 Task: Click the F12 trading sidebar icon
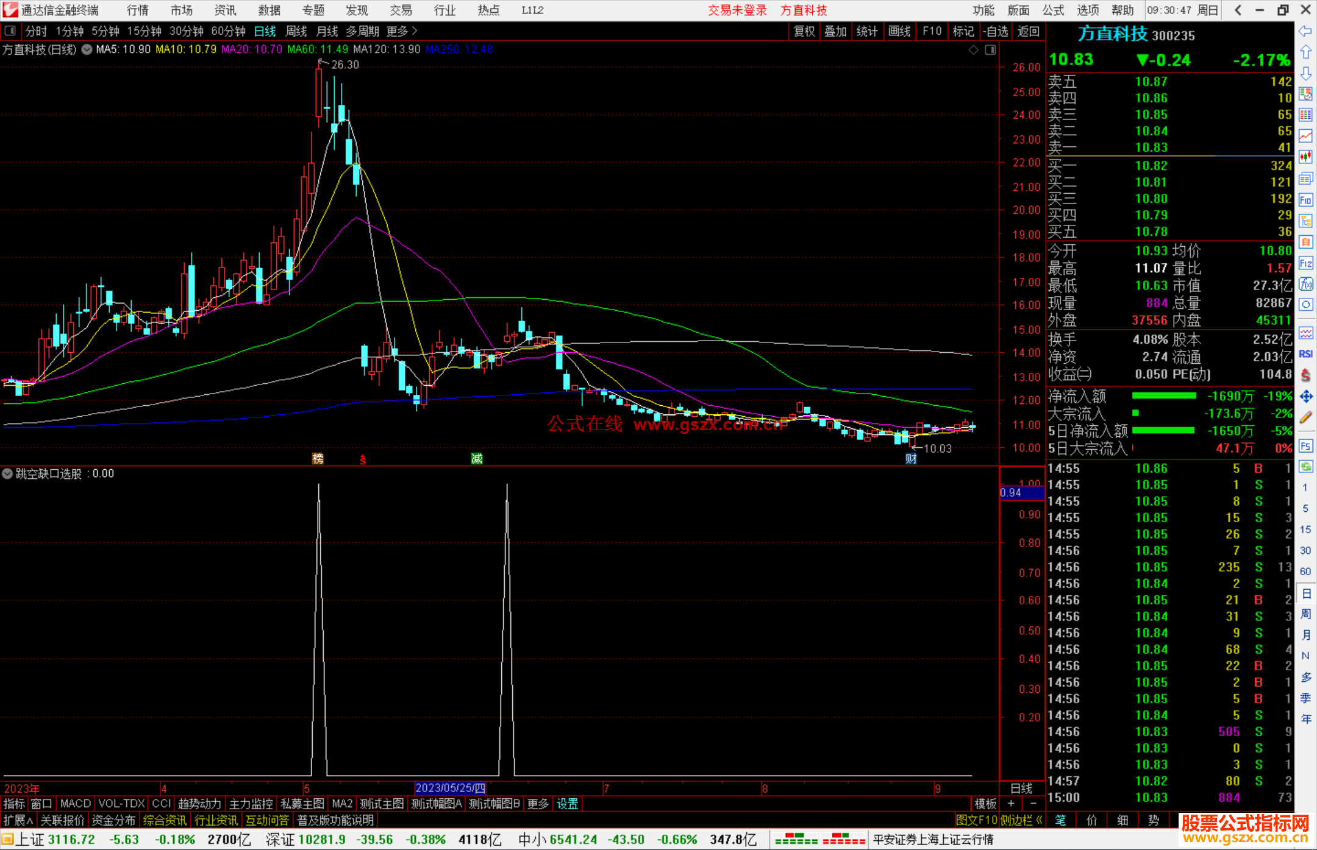tap(1305, 263)
